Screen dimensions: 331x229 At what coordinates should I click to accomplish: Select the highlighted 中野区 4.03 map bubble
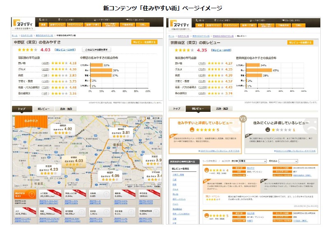(74, 162)
